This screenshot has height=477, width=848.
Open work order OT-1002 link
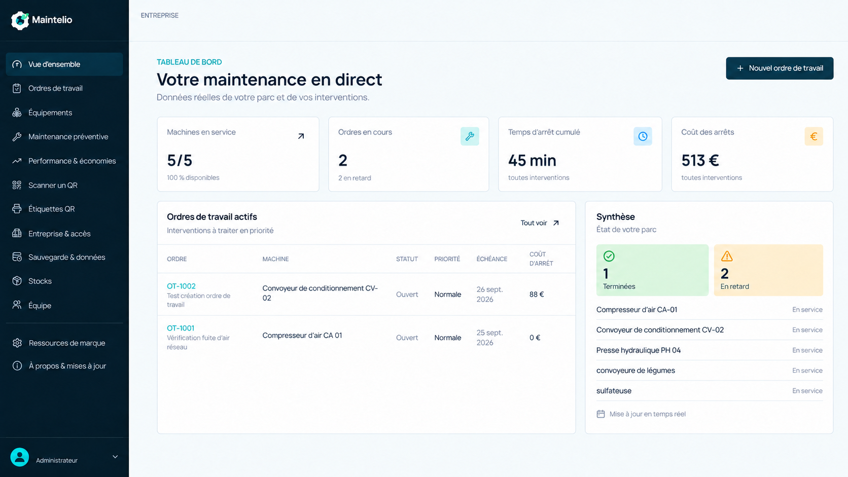click(x=181, y=286)
